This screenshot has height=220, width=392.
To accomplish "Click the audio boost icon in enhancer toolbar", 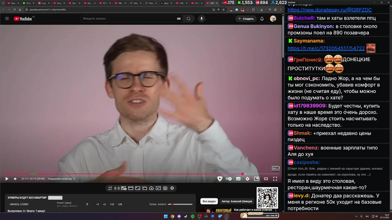I will [117, 188].
